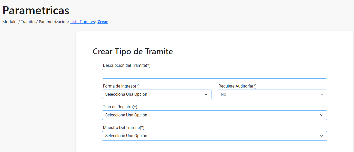This screenshot has width=354, height=152.
Task: Focus the Descripción del Tramite text field
Action: (x=215, y=74)
